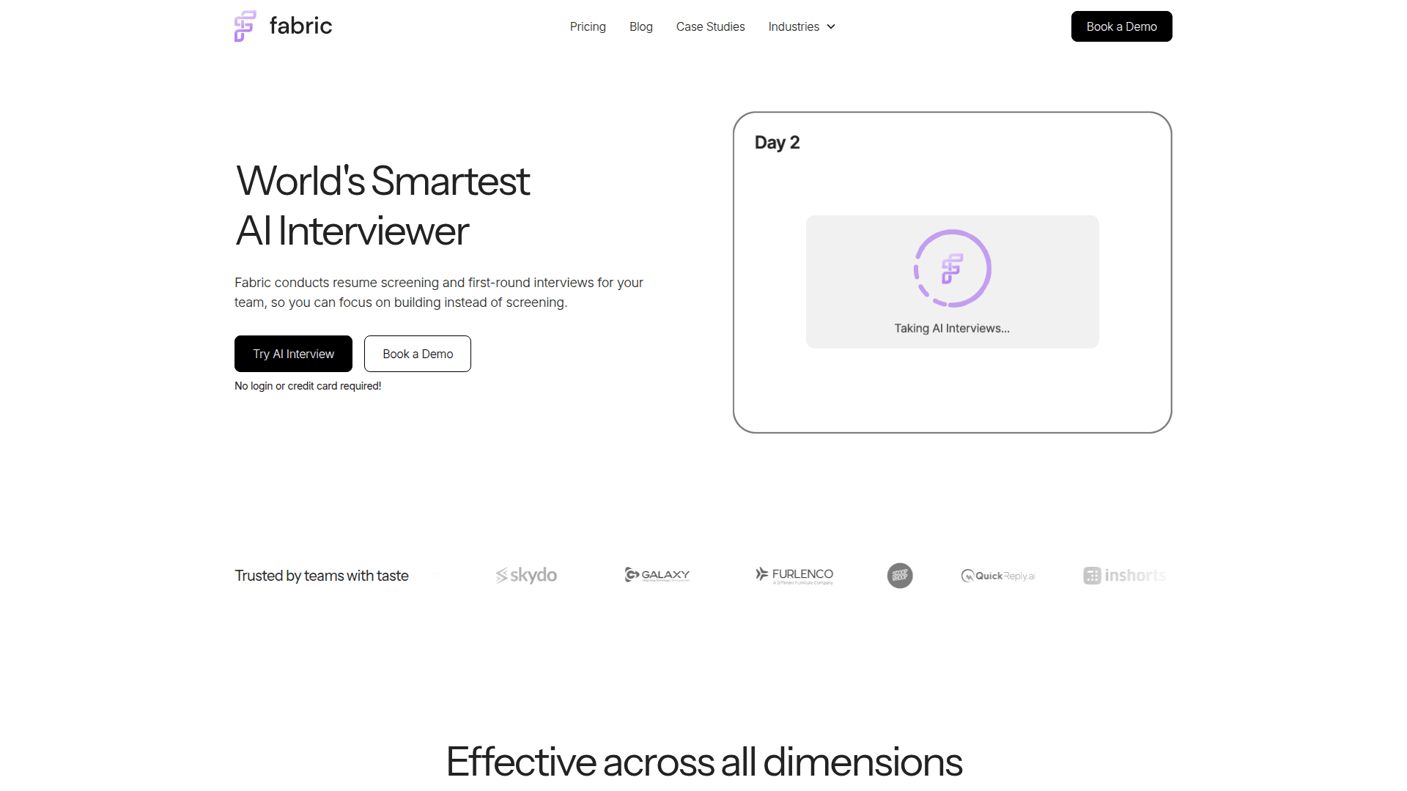Click the Trusted by teams with taste text
This screenshot has height=791, width=1407.
point(322,576)
